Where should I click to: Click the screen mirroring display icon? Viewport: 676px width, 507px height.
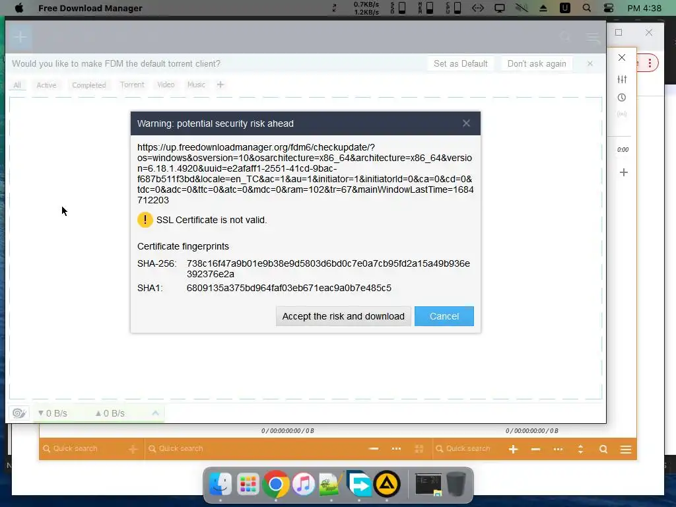point(500,8)
